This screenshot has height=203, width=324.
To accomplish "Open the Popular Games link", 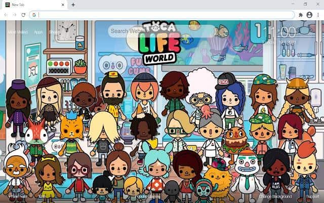I will point(147,196).
